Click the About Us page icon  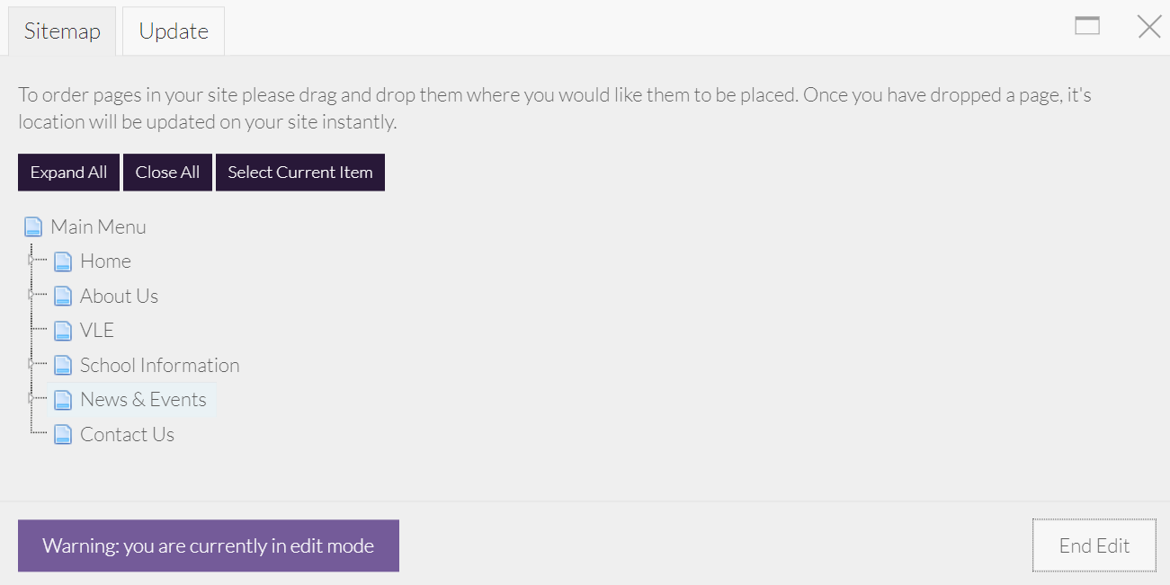[x=63, y=297]
